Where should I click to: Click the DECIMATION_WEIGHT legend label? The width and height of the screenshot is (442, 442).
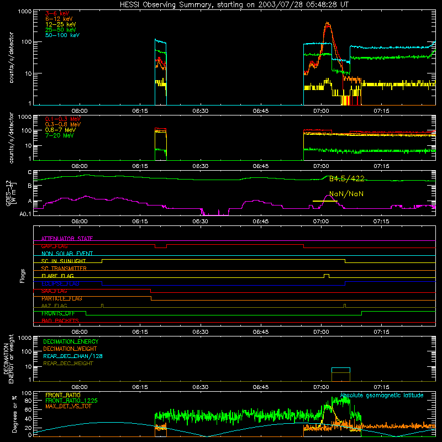(x=70, y=349)
